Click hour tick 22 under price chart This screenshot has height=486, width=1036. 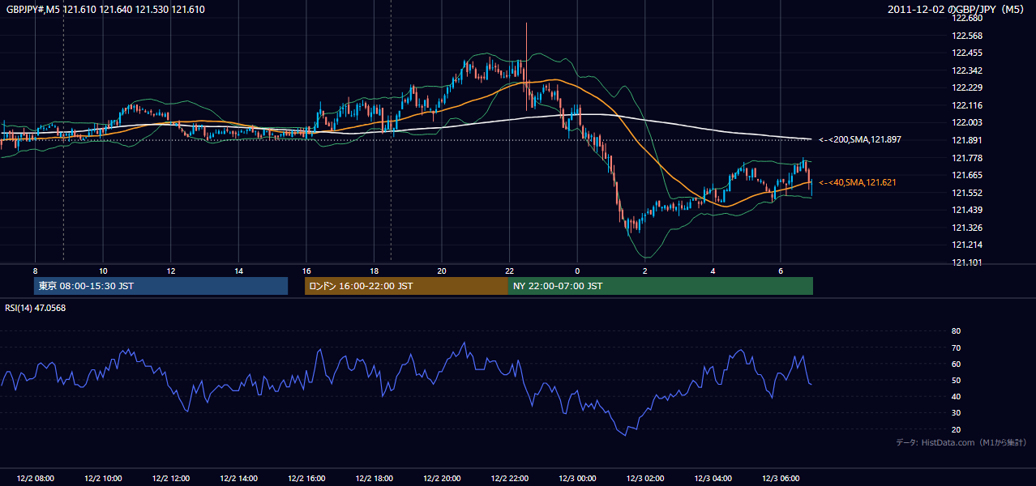pos(509,271)
